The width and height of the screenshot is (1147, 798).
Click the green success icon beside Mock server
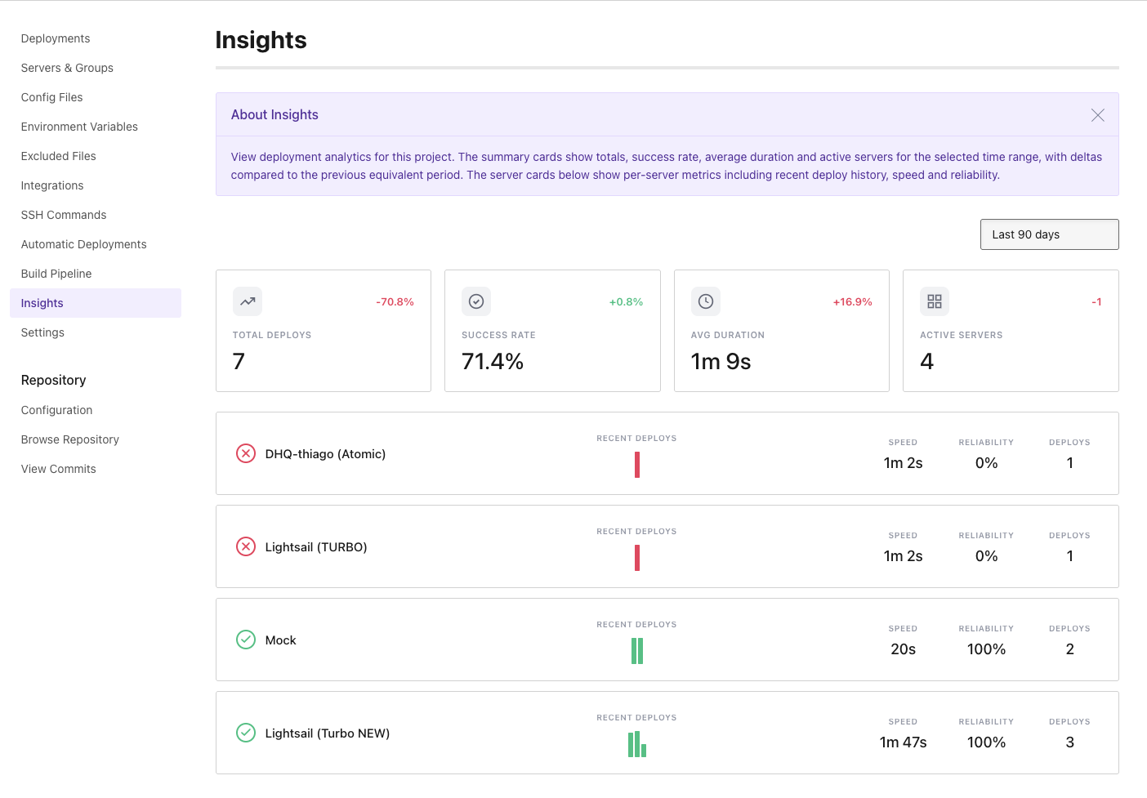click(x=246, y=640)
